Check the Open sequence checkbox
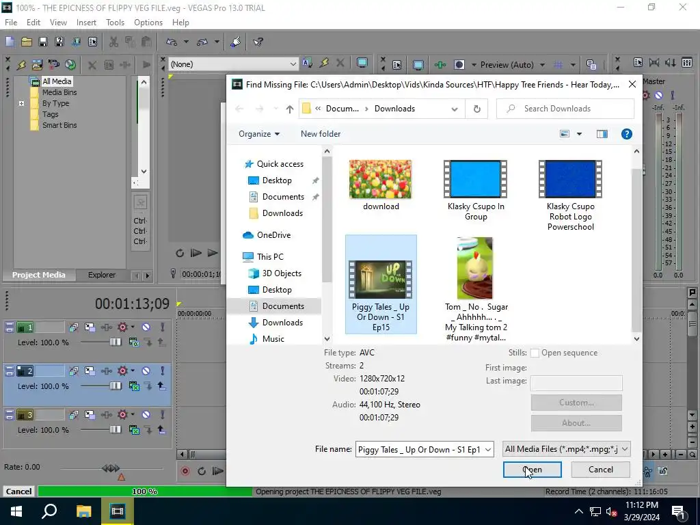 tap(535, 353)
